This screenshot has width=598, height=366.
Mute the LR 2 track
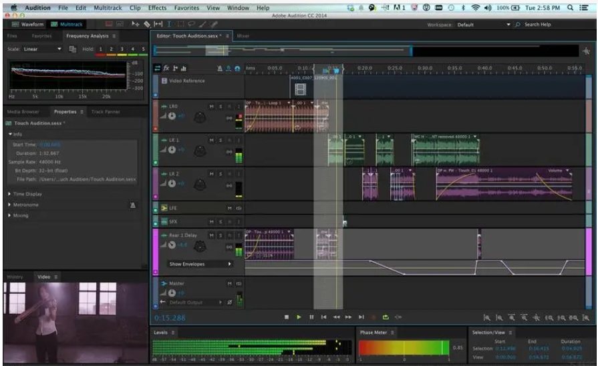(211, 174)
